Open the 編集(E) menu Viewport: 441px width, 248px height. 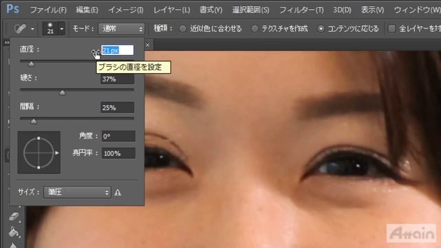[88, 10]
